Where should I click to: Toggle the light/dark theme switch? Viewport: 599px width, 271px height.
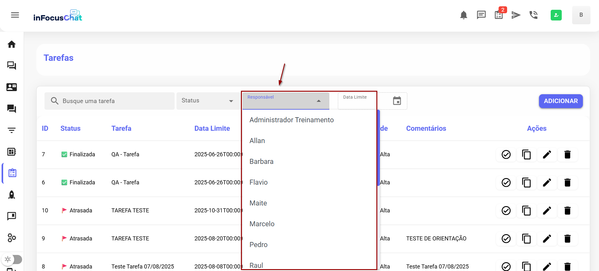(12, 259)
